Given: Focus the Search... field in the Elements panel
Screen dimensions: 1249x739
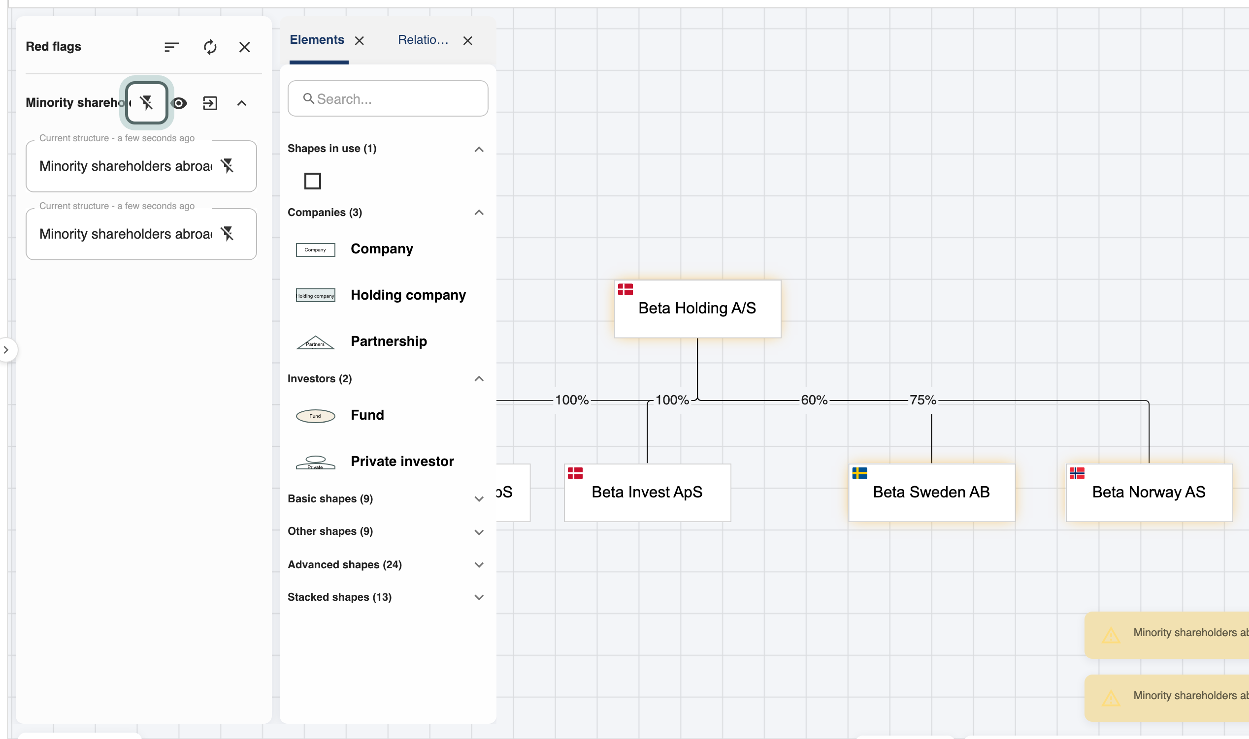Looking at the screenshot, I should coord(388,98).
